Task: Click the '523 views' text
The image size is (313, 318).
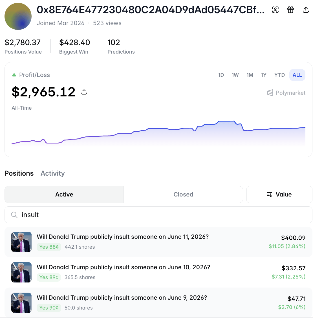Action: coord(107,23)
